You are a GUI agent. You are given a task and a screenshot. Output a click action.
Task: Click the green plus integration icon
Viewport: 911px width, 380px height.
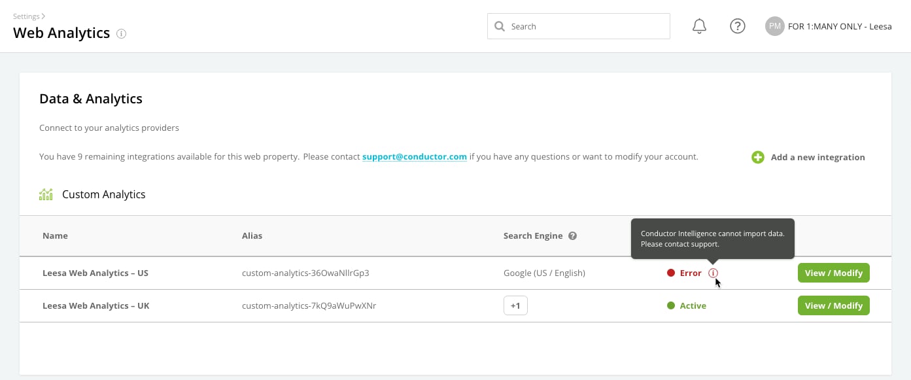tap(758, 157)
